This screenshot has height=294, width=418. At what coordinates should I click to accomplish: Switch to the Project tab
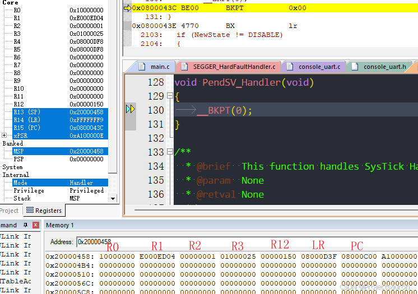(9, 211)
